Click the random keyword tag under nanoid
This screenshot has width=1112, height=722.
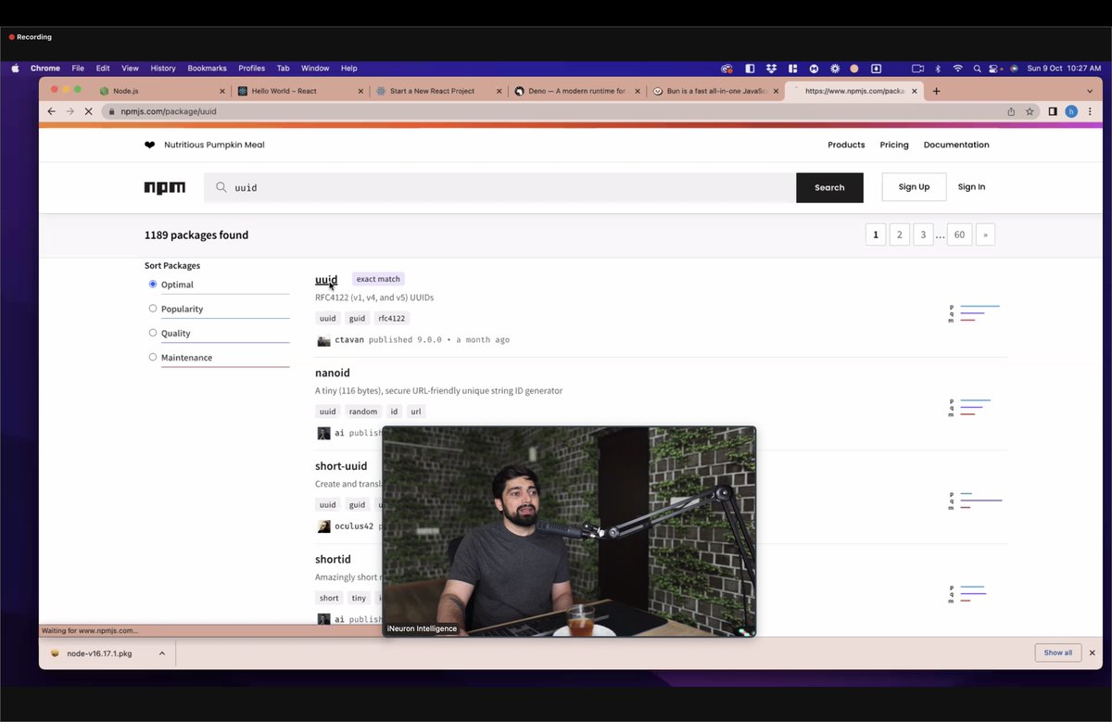click(363, 412)
